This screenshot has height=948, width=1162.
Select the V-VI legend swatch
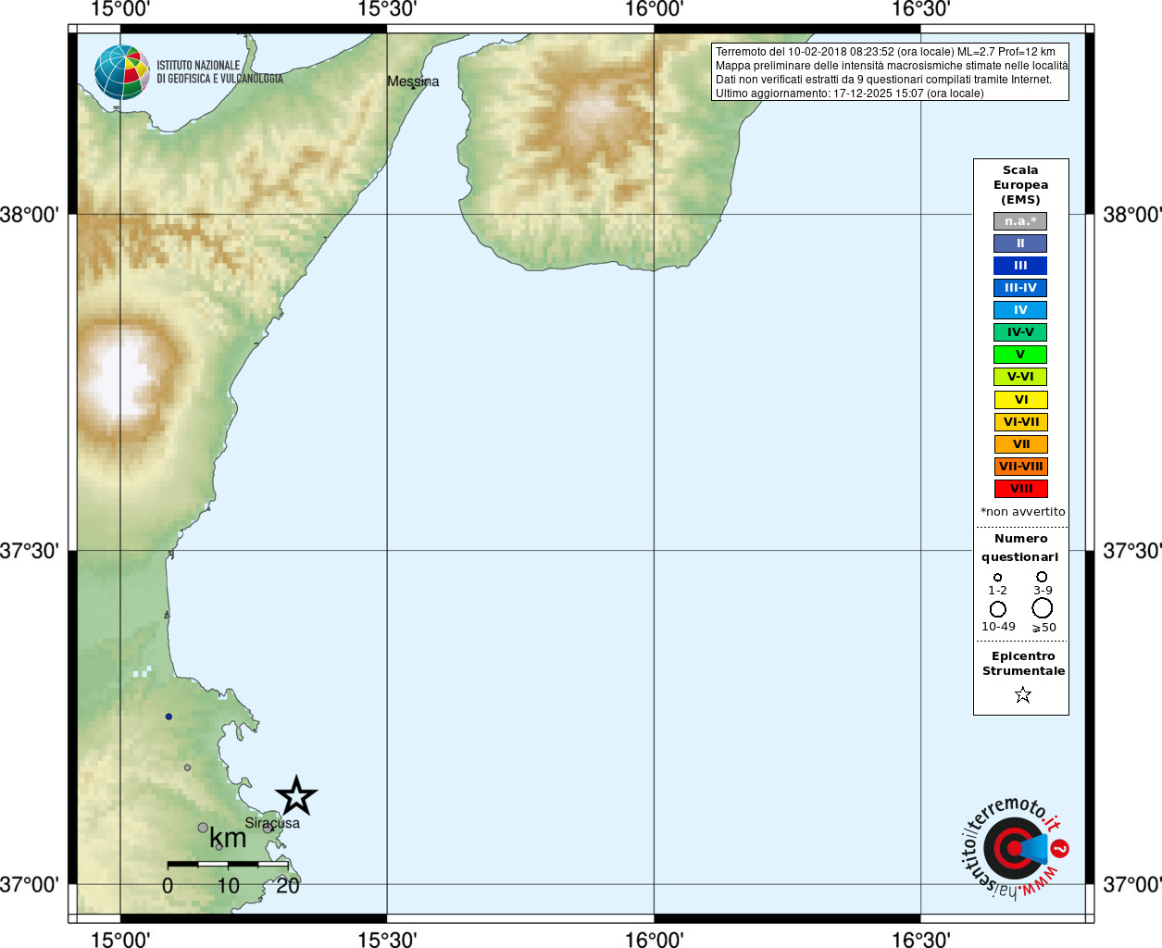click(1020, 377)
